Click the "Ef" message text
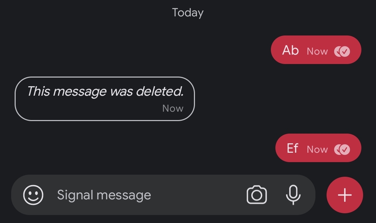The image size is (376, 223). pos(292,148)
